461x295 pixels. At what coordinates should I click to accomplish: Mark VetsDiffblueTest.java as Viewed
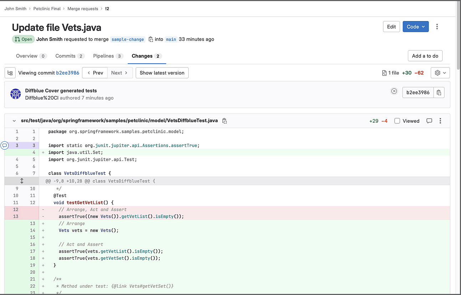(x=397, y=121)
